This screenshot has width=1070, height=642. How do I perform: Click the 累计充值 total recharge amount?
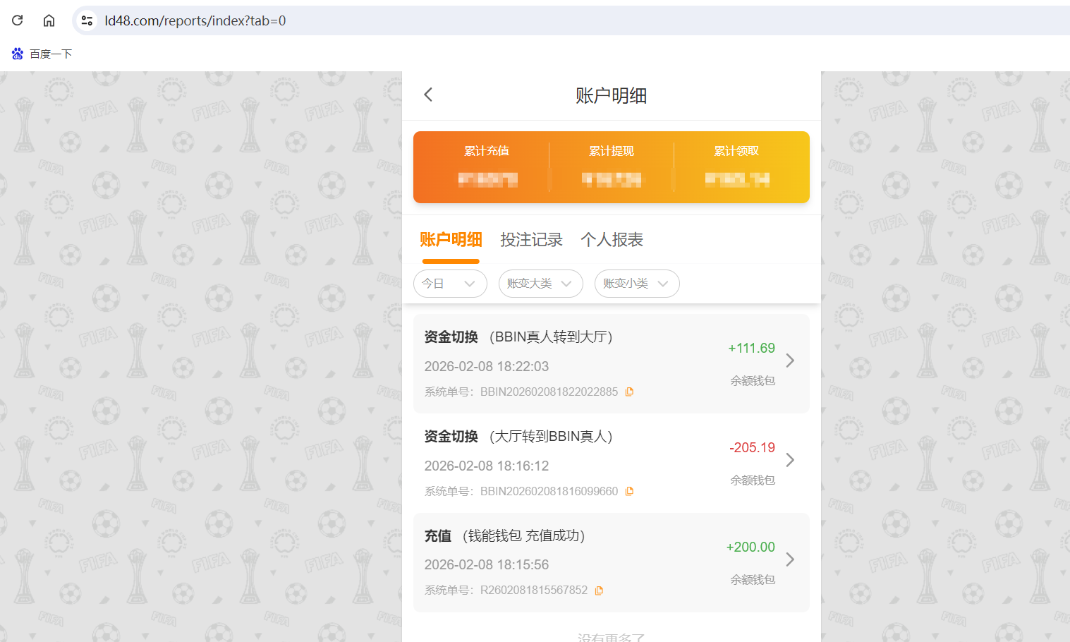click(487, 178)
